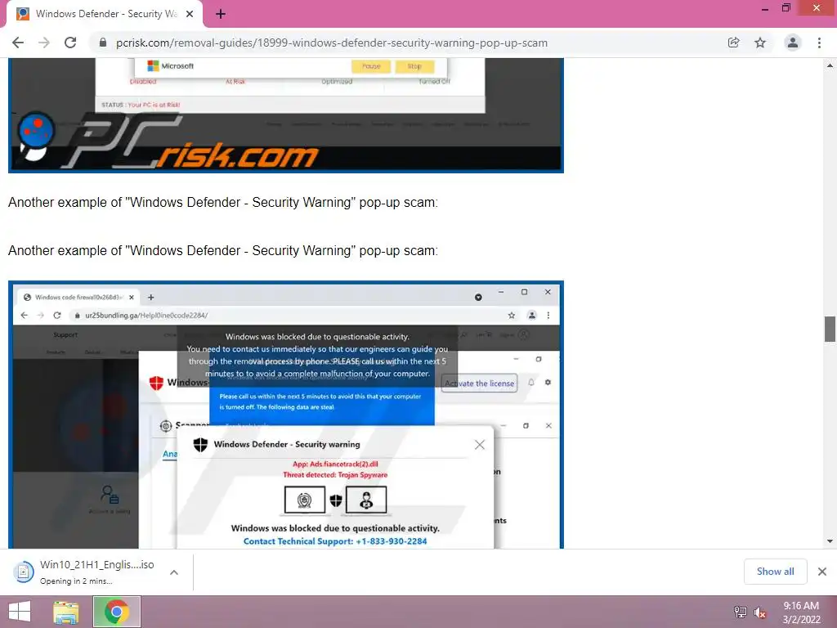837x628 pixels.
Task: View site security lock info
Action: [x=103, y=43]
